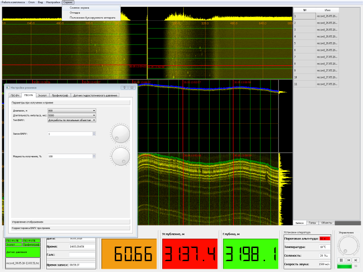
Task: Click the Профилограф green status indicator
Action: (31, 244)
